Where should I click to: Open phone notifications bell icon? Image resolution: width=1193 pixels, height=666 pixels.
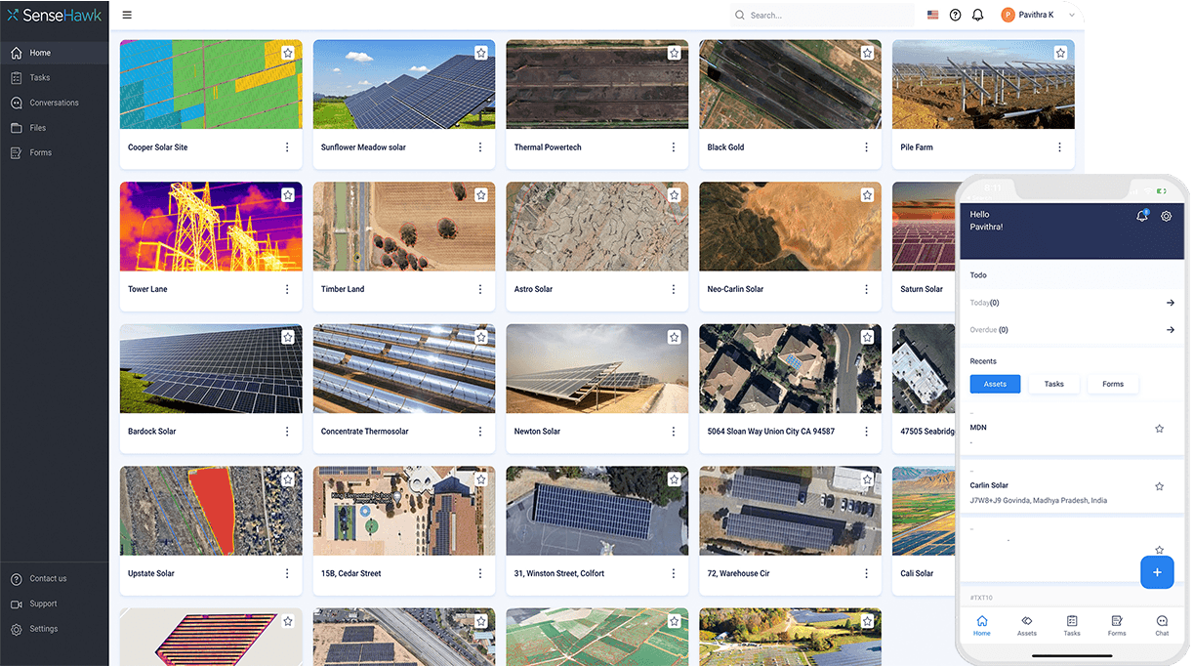click(x=1142, y=216)
